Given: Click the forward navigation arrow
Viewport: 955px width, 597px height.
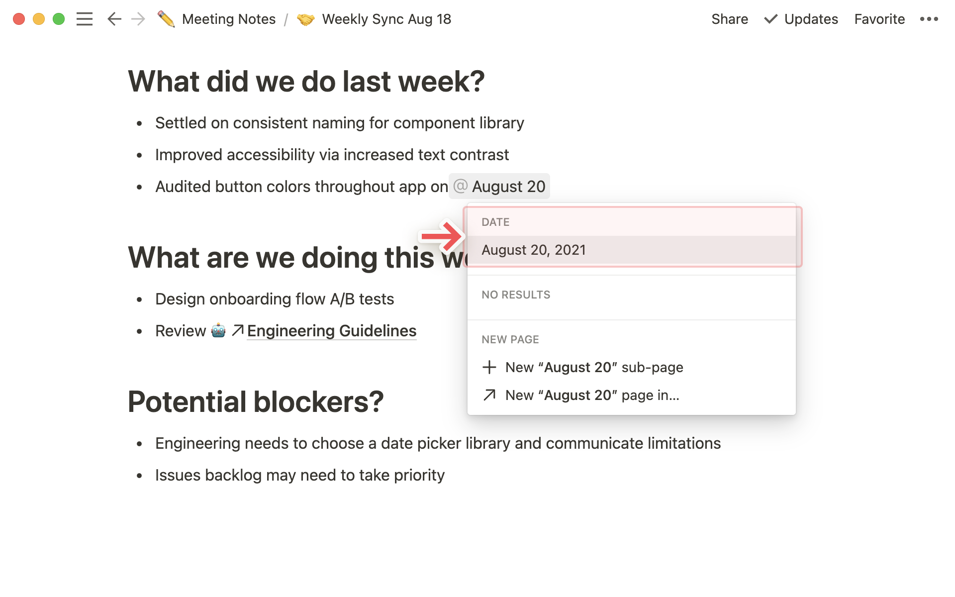Looking at the screenshot, I should tap(138, 19).
